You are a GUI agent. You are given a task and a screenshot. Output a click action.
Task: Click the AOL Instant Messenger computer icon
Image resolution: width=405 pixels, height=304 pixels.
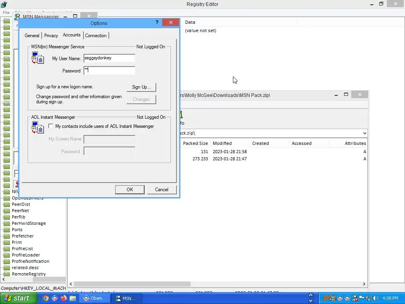point(38,127)
